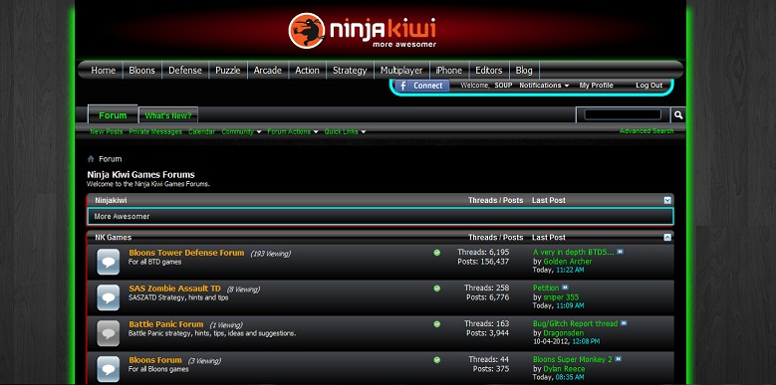Open the Petition thread
This screenshot has height=385, width=776.
546,288
